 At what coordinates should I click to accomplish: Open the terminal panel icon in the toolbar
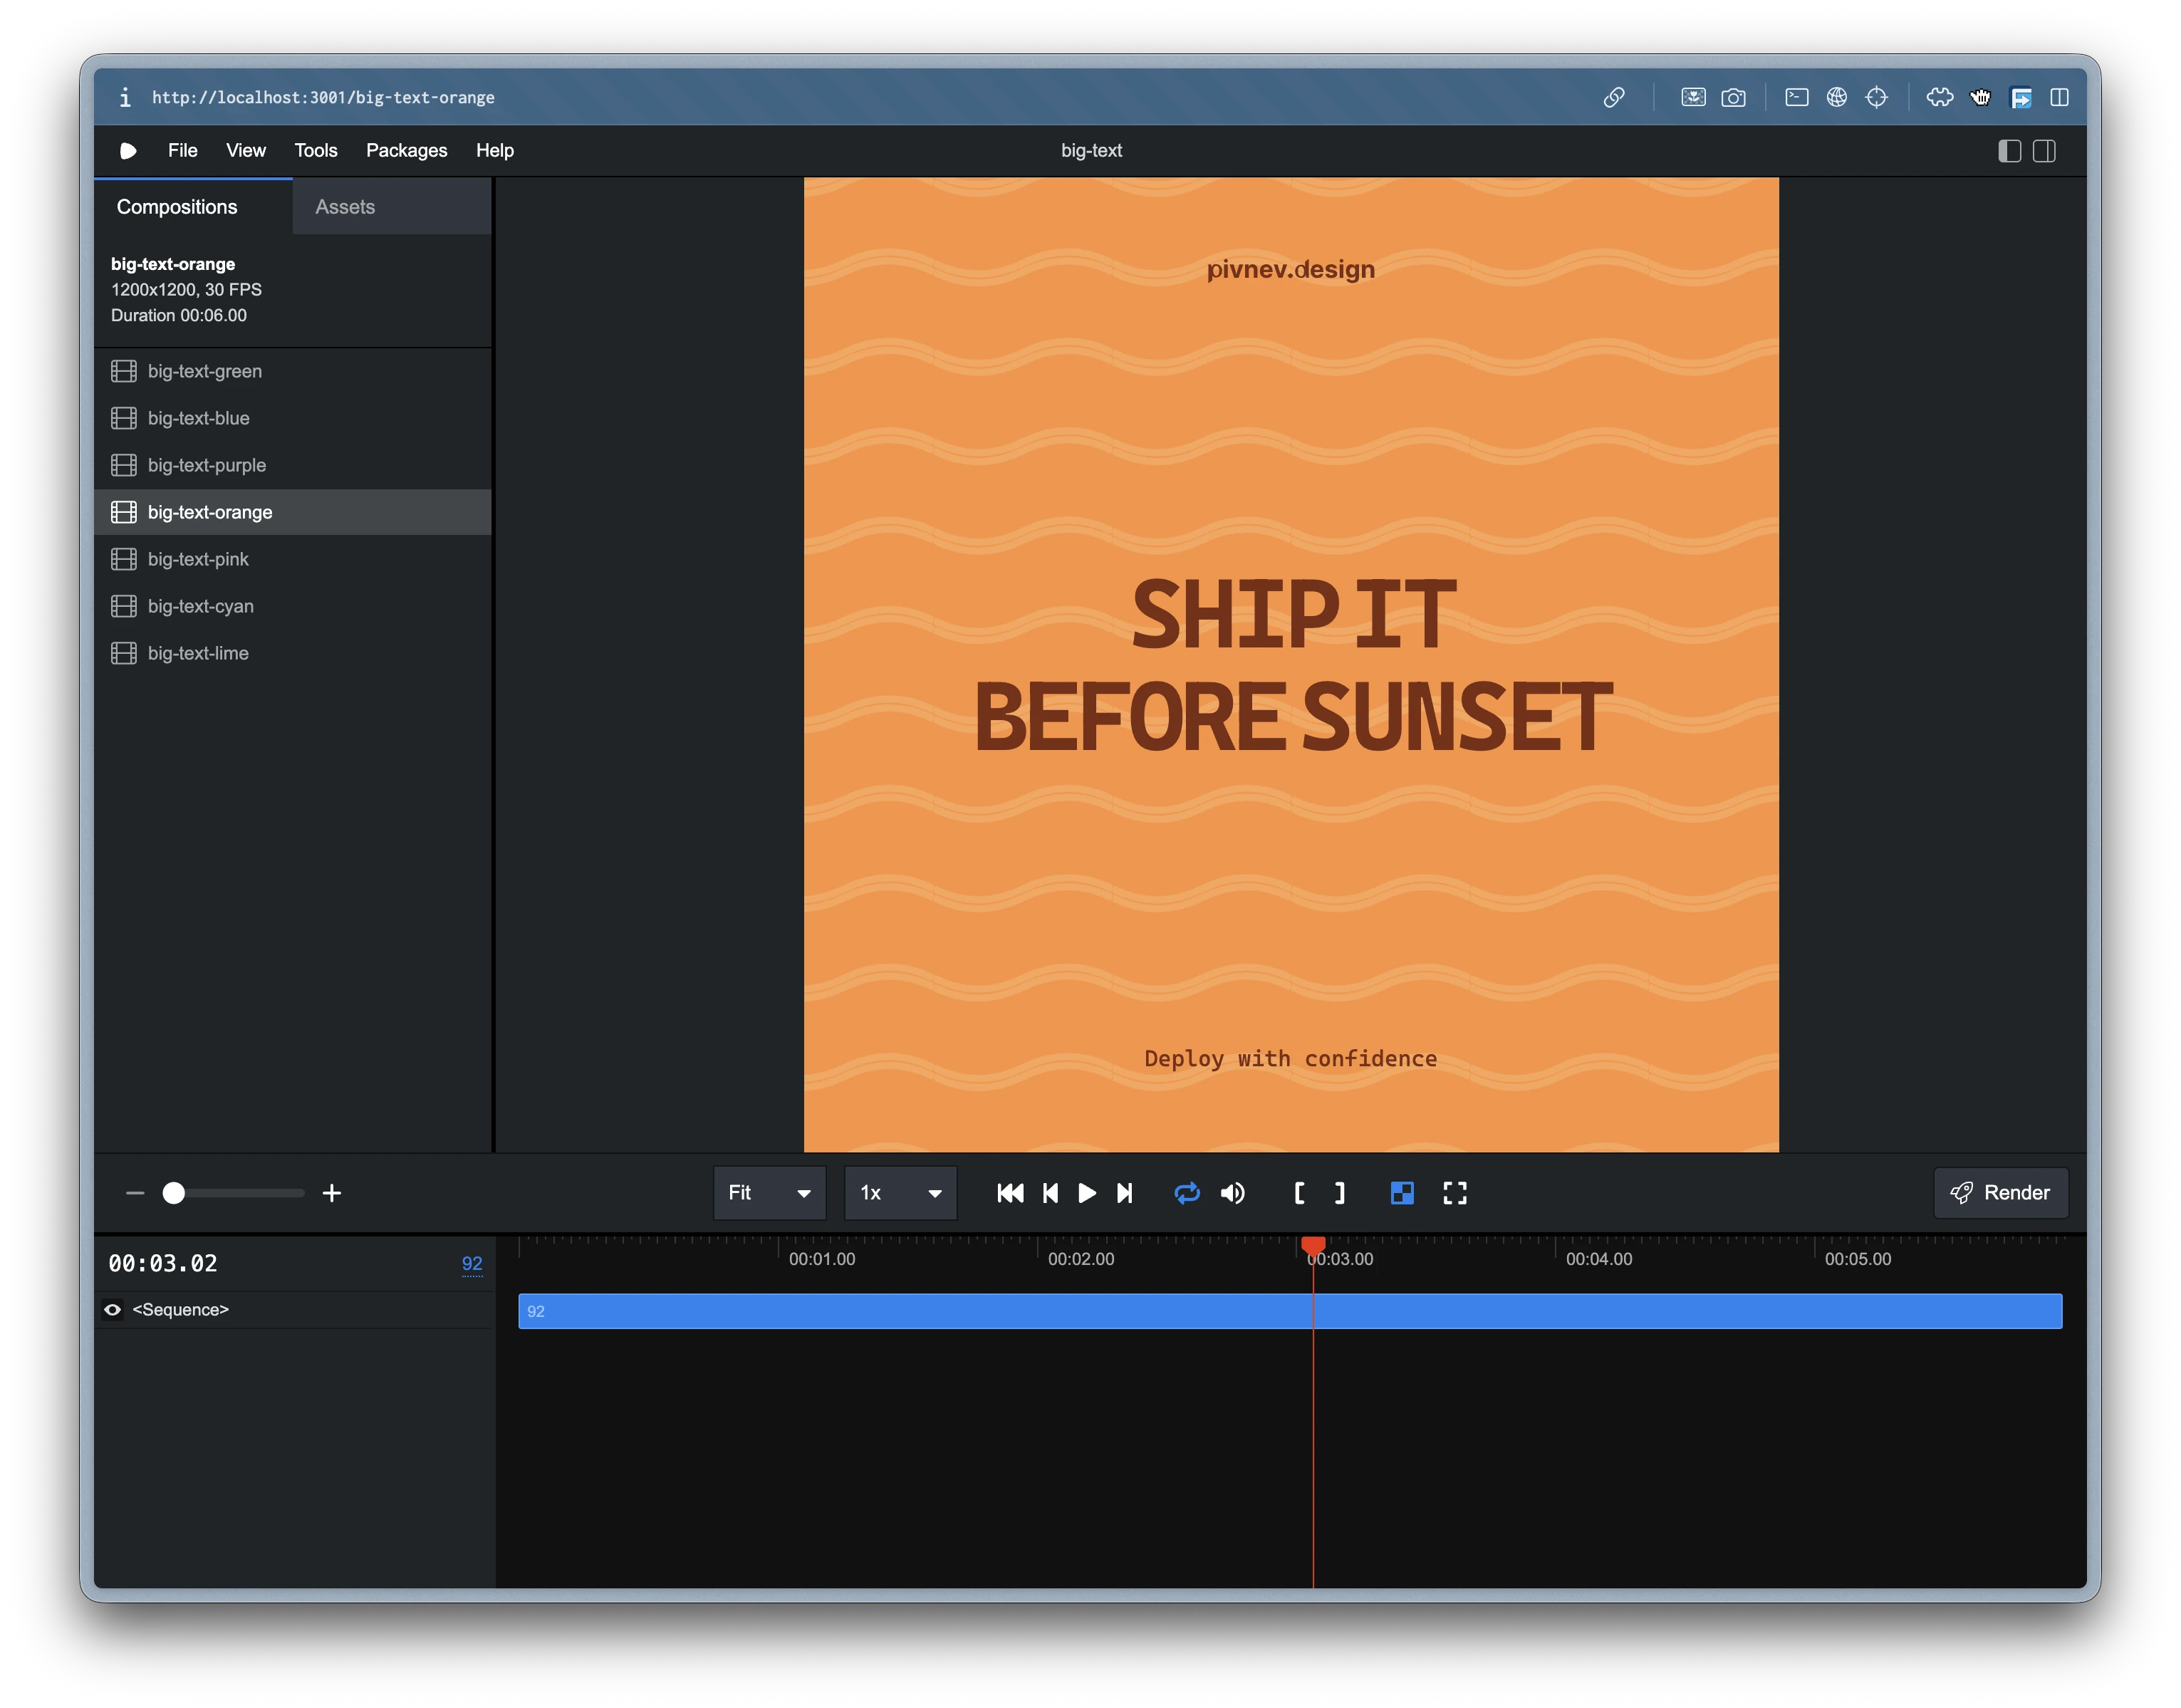point(1795,97)
